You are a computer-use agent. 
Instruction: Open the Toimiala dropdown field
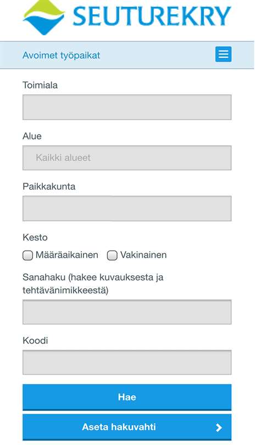127,107
